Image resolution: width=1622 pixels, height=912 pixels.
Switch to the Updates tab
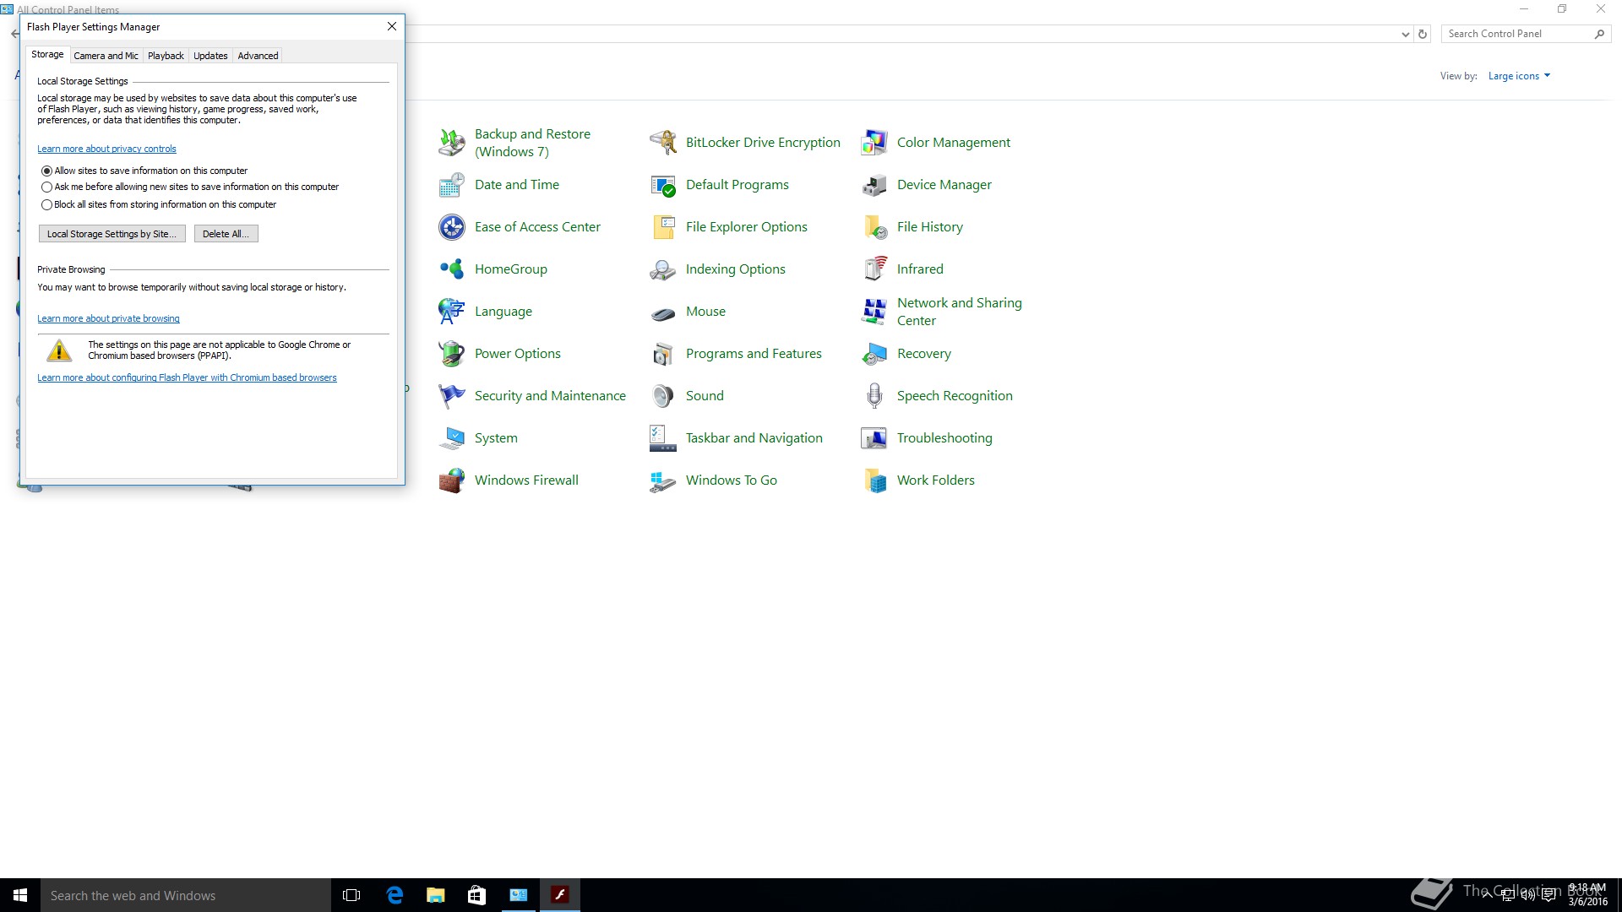210,56
